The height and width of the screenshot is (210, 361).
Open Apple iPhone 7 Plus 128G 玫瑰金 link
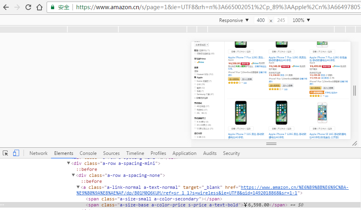pyautogui.click(x=328, y=59)
